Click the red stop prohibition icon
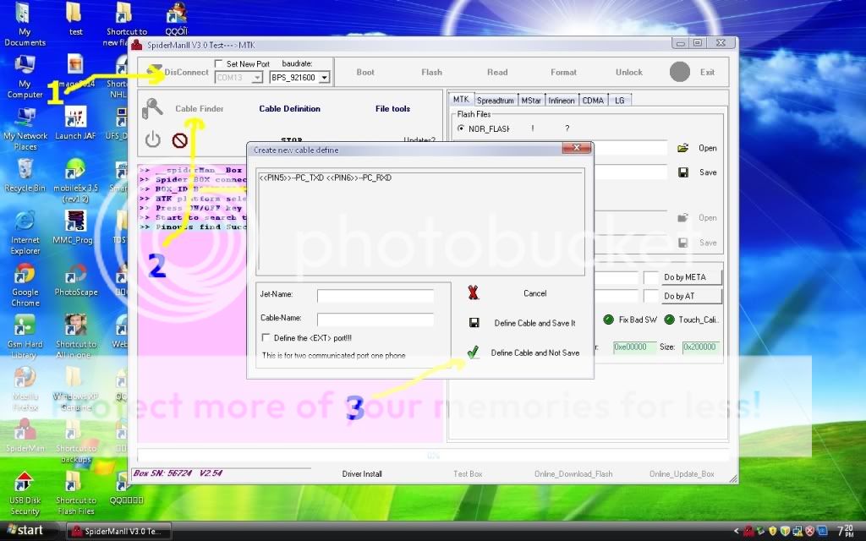866x541 pixels. [x=179, y=140]
